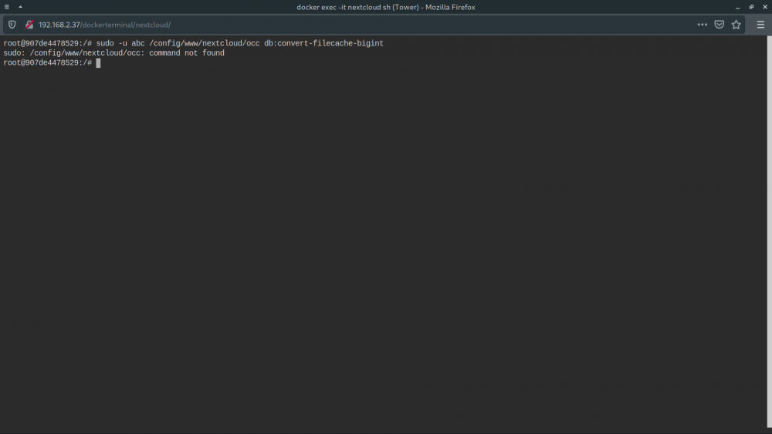Open the Firefox hamburger menu
This screenshot has width=772, height=434.
coord(760,25)
